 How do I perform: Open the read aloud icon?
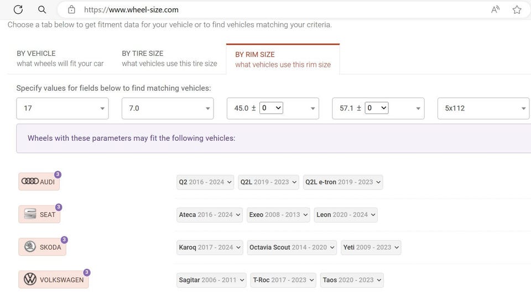(x=495, y=9)
